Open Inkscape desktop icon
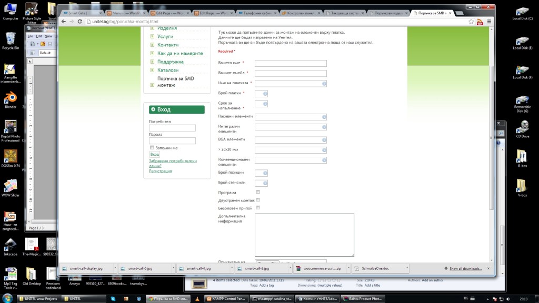The width and height of the screenshot is (539, 303). tap(11, 247)
